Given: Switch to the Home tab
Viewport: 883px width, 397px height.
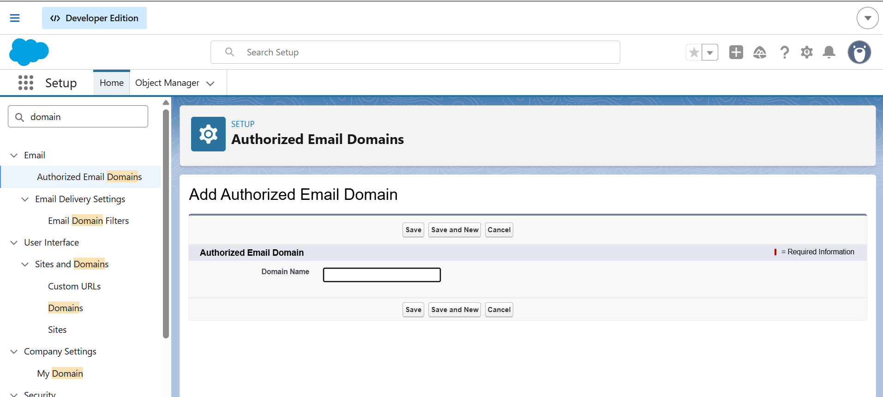Looking at the screenshot, I should (x=112, y=83).
